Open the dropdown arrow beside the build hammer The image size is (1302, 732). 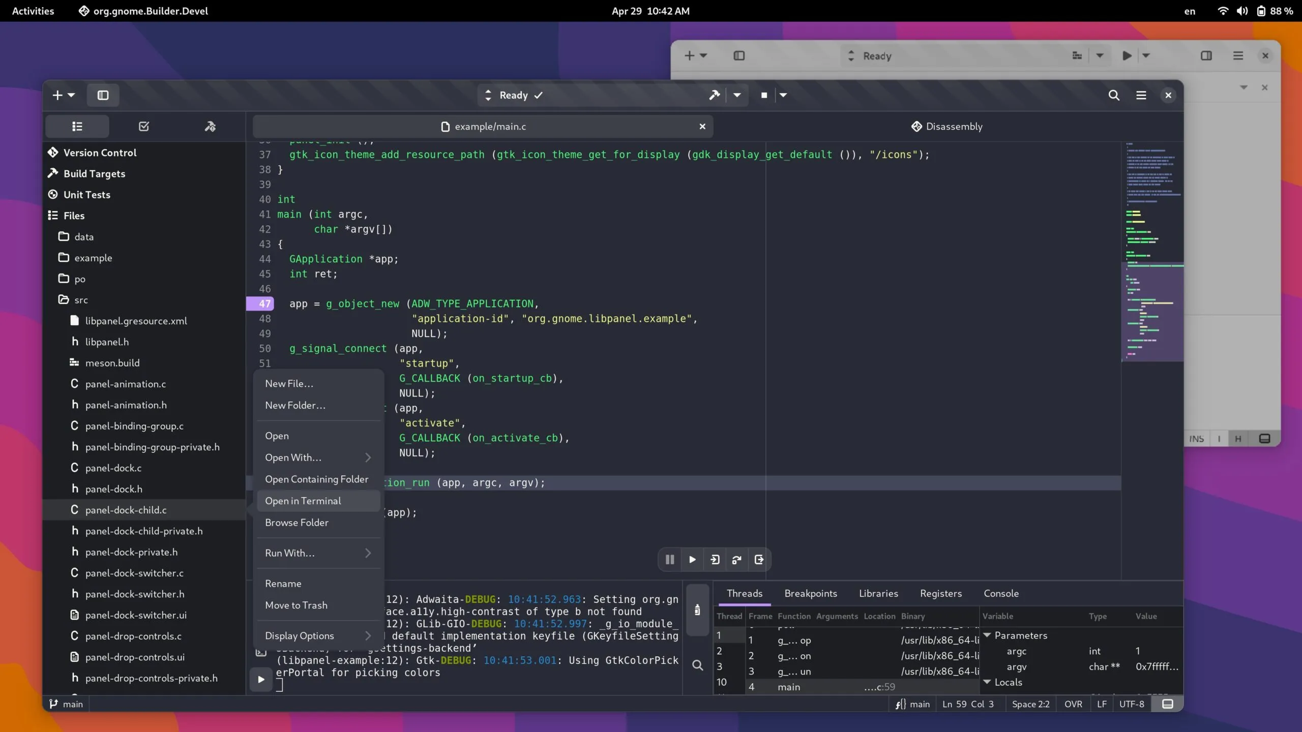click(x=737, y=95)
